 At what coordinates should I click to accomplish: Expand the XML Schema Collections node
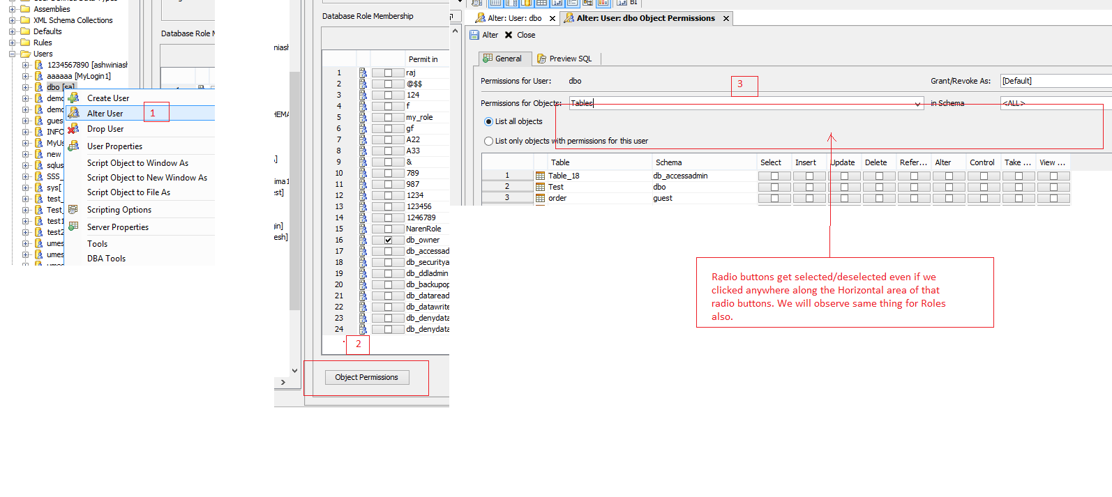pos(12,20)
